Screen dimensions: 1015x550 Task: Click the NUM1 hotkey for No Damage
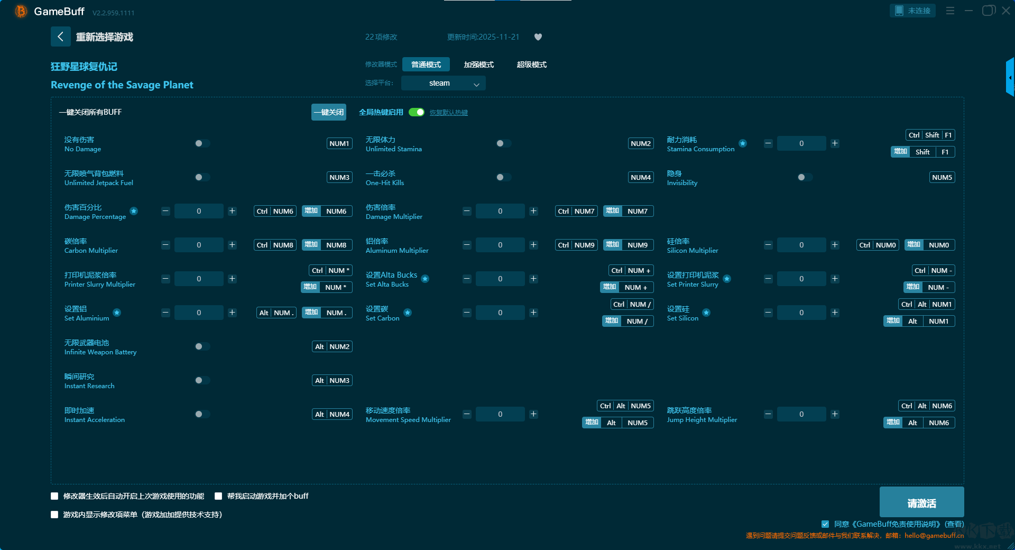[339, 143]
